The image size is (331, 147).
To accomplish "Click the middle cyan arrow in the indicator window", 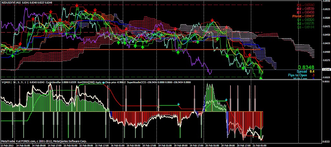I will click(178, 105).
